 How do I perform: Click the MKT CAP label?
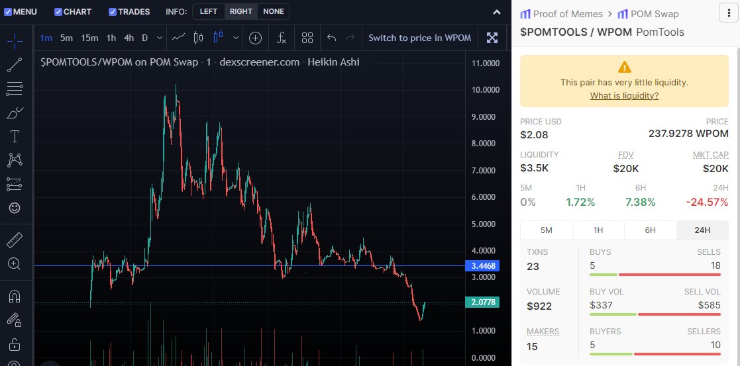[710, 155]
